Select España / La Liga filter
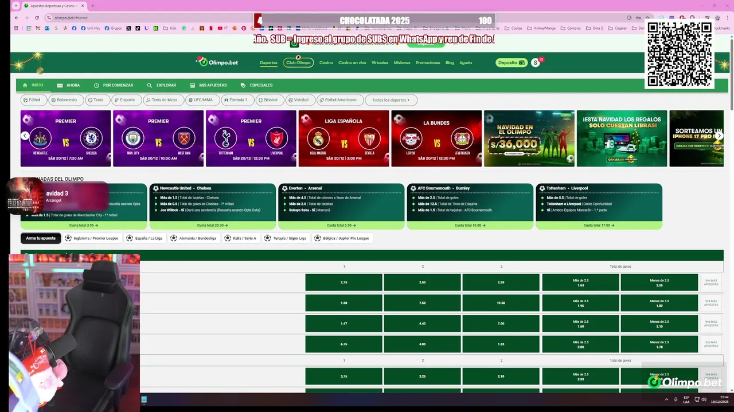The height and width of the screenshot is (412, 734). click(x=145, y=238)
